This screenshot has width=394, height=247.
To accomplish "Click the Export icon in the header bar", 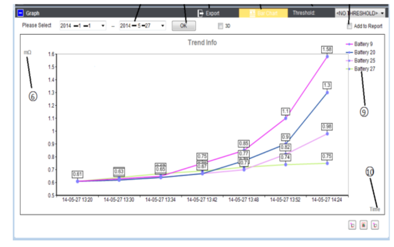I will tap(200, 13).
